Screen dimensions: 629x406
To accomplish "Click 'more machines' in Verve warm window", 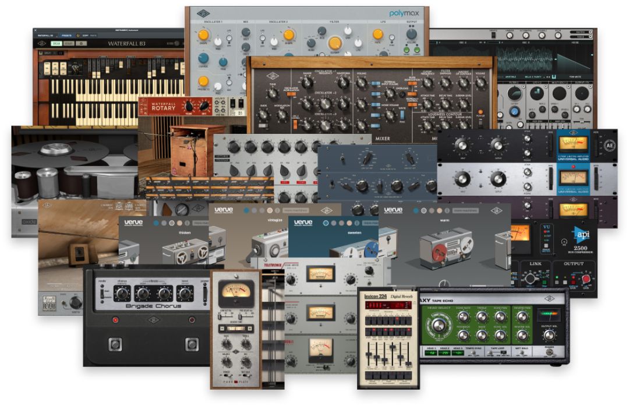I will point(465,210).
